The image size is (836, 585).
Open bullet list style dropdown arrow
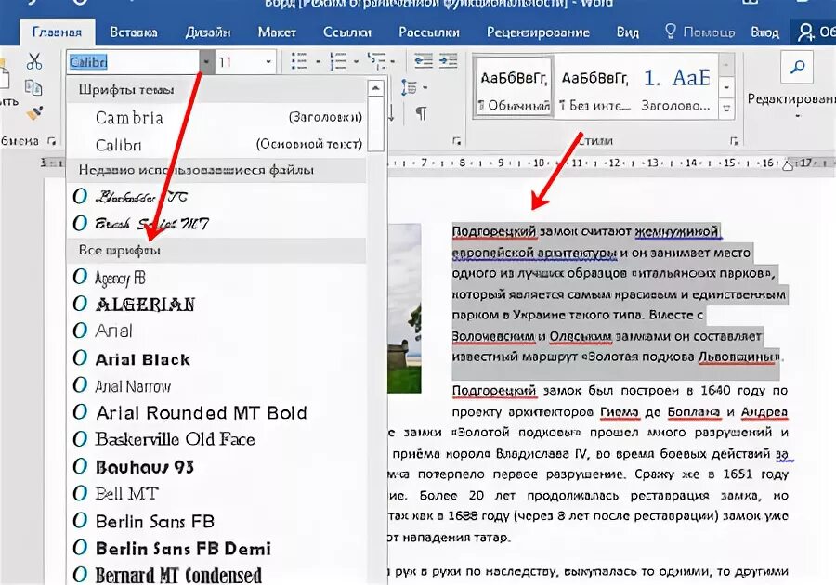[x=319, y=62]
